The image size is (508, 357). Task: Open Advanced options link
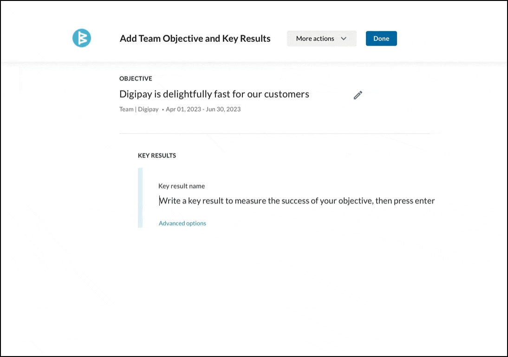(x=182, y=223)
